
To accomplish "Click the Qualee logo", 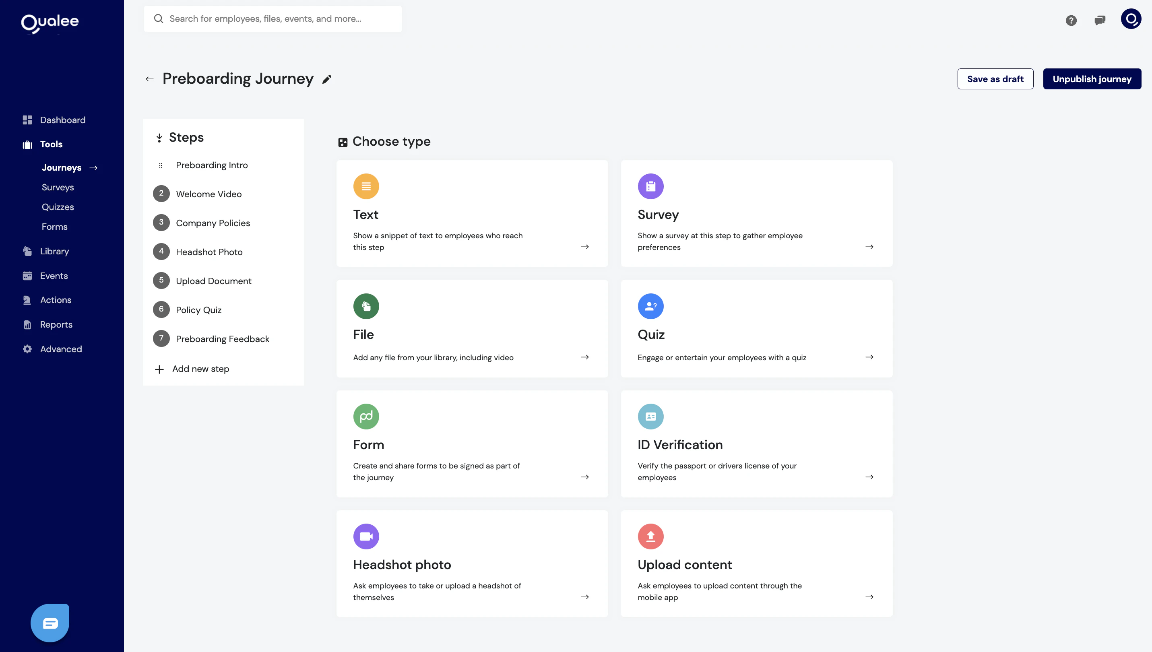I will click(49, 23).
